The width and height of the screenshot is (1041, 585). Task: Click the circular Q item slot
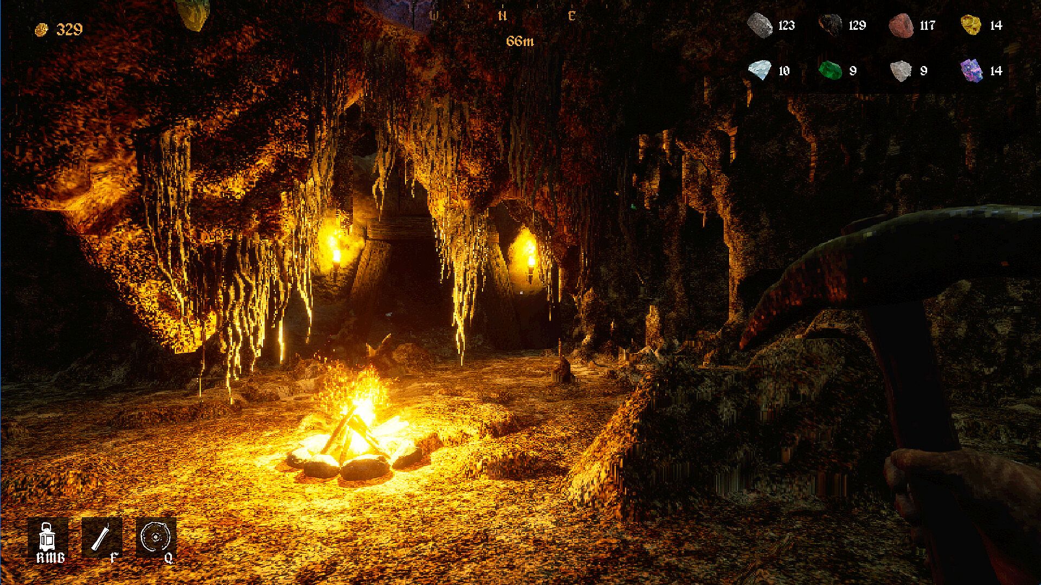click(x=156, y=536)
